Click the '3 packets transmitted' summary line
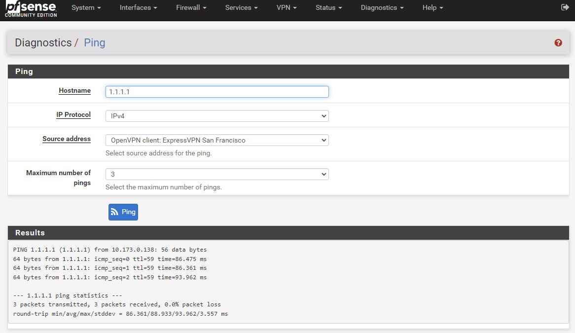The height and width of the screenshot is (333, 575). click(117, 304)
